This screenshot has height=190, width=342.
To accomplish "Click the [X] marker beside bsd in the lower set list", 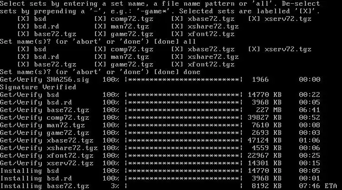I will (x=23, y=49).
